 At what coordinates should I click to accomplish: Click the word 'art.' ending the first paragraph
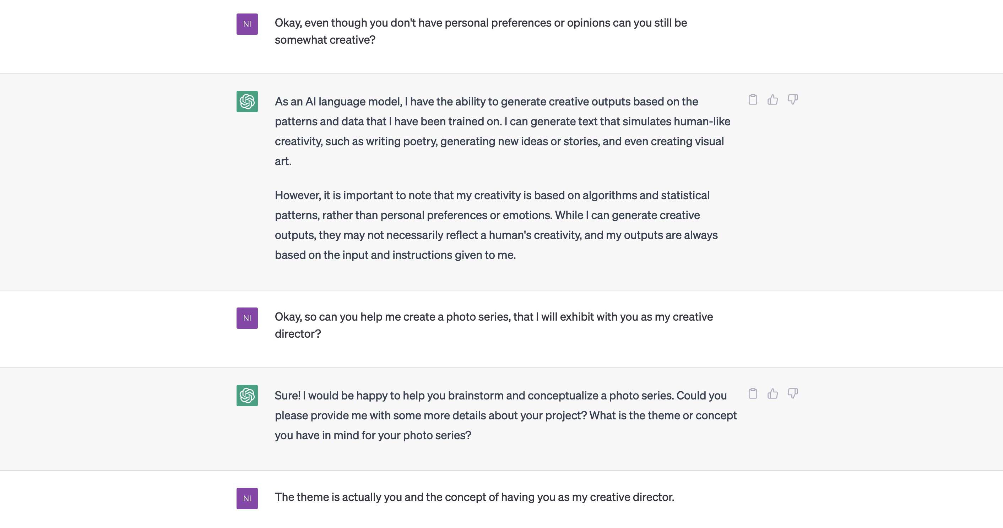tap(283, 161)
